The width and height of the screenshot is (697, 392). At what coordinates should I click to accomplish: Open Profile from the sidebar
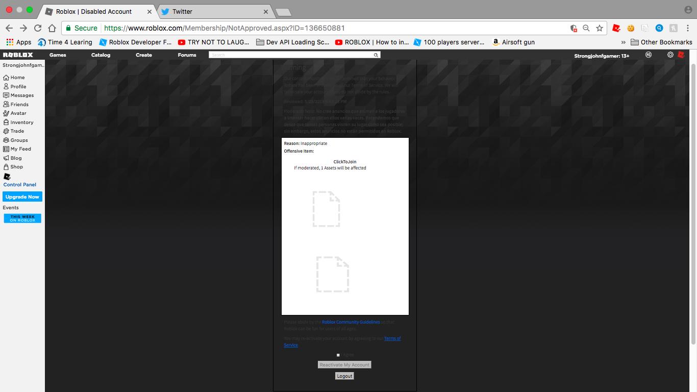[x=14, y=86]
